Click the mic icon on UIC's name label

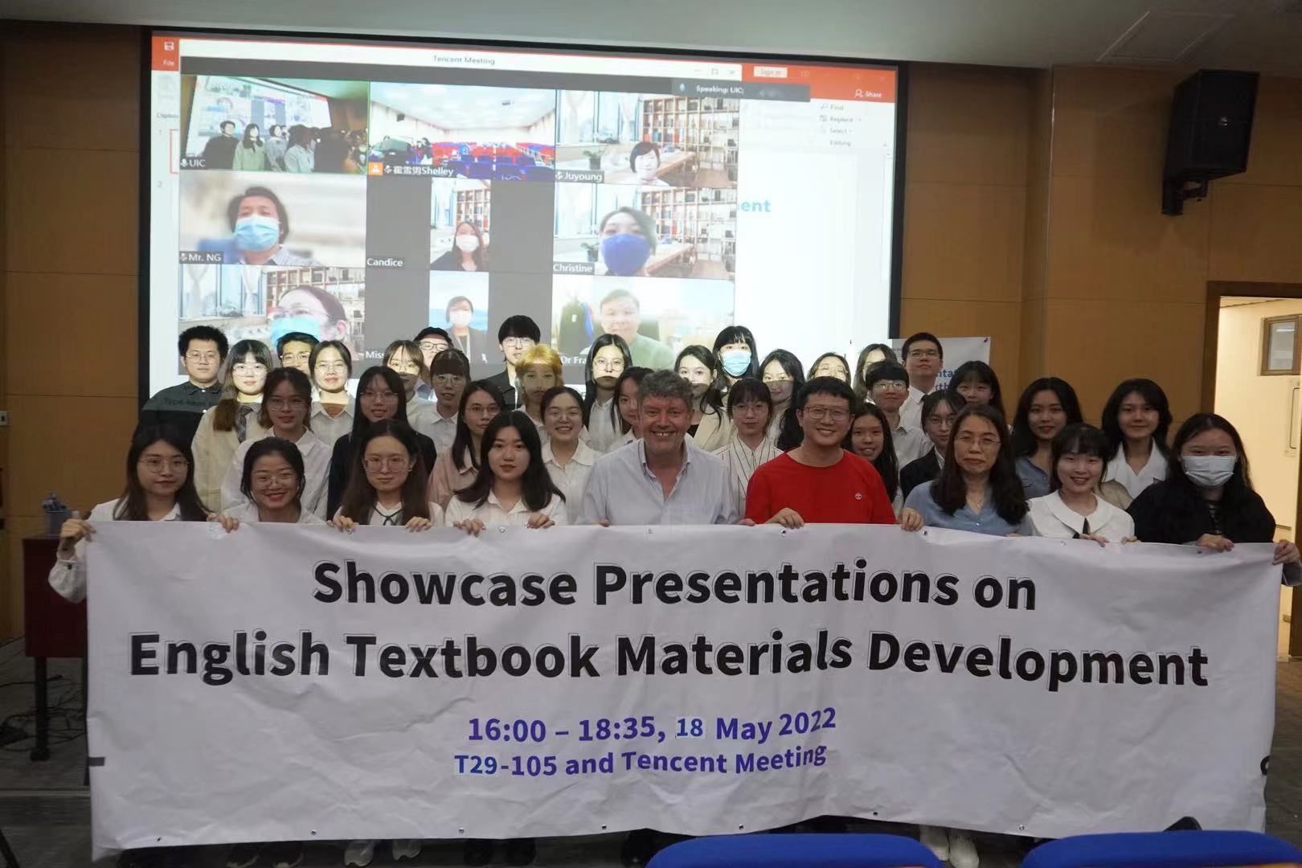point(186,163)
